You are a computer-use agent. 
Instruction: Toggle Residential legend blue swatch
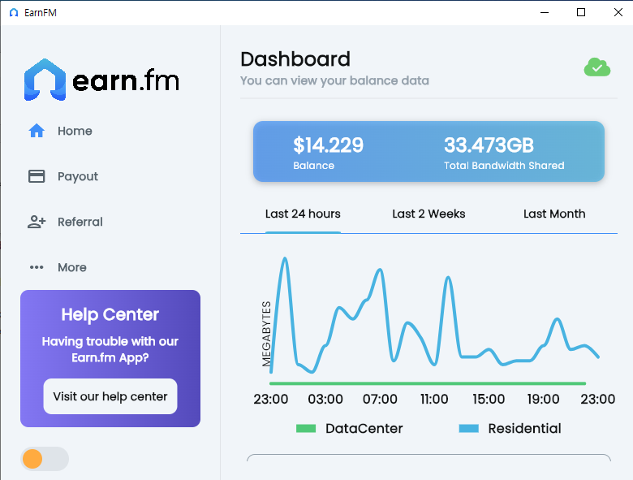tap(469, 428)
